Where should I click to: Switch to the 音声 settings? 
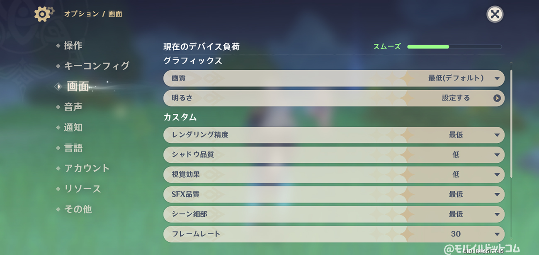73,107
